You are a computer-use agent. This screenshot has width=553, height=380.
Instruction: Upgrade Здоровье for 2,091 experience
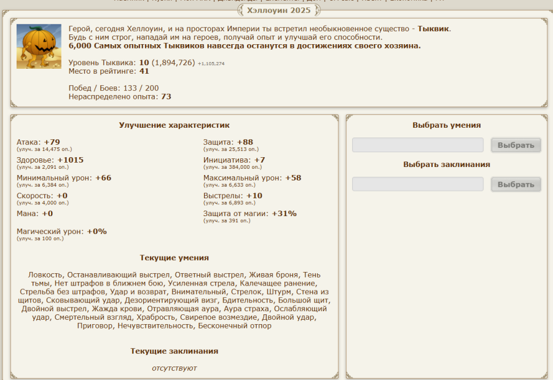click(x=42, y=167)
